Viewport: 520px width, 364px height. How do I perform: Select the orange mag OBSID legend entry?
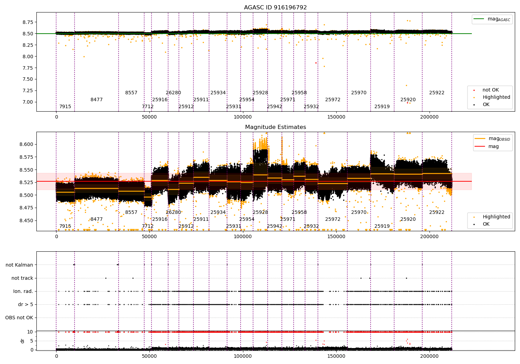[493, 139]
